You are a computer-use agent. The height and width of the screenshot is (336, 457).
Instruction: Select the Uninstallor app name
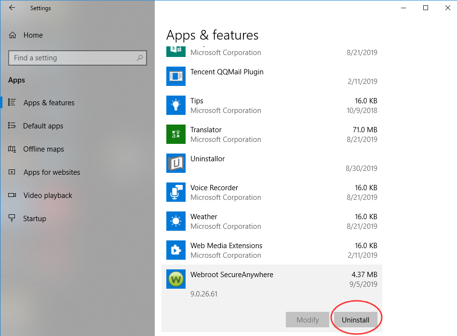pos(207,158)
